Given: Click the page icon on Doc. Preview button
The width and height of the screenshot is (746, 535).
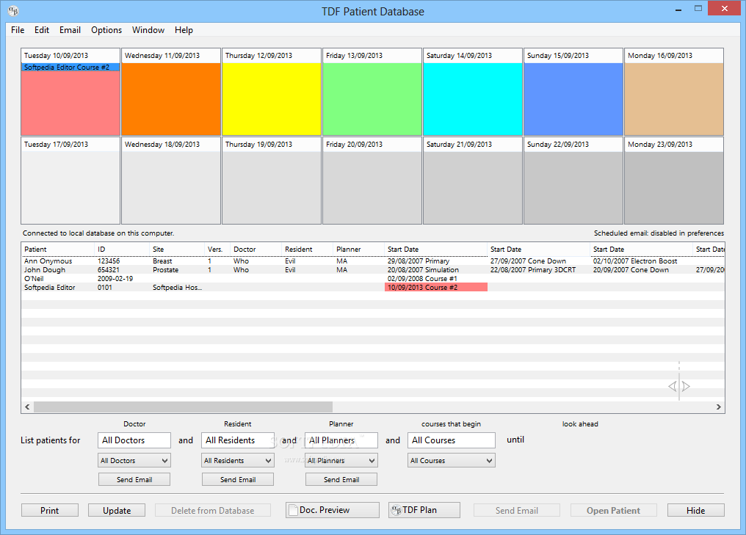Looking at the screenshot, I should tap(293, 510).
